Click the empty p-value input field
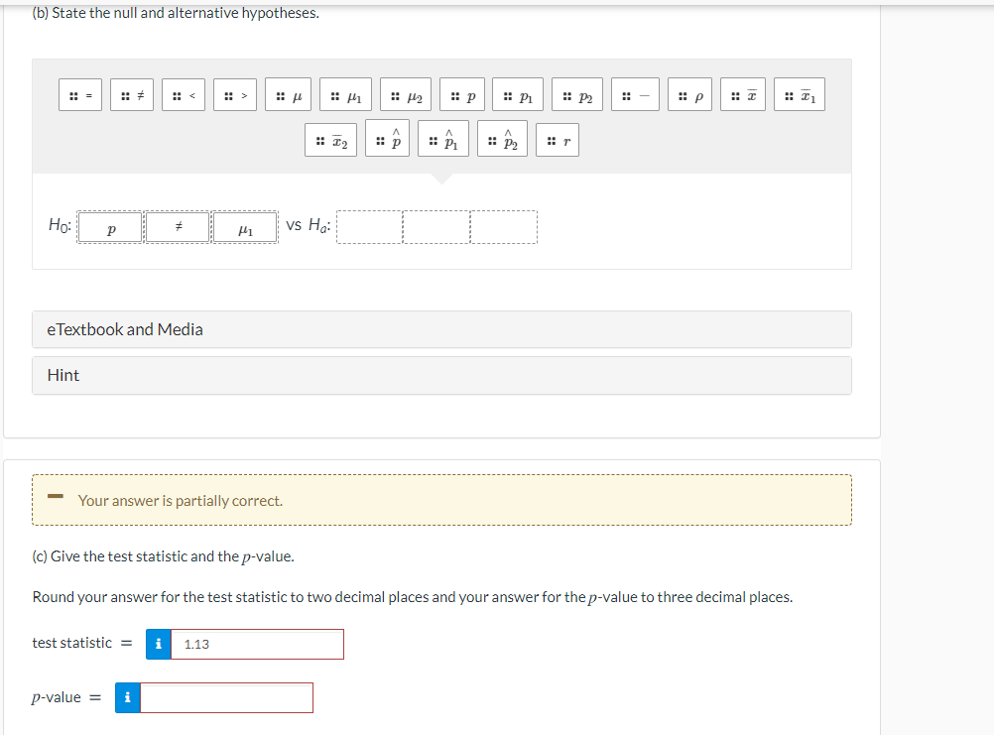994x735 pixels. [x=226, y=697]
